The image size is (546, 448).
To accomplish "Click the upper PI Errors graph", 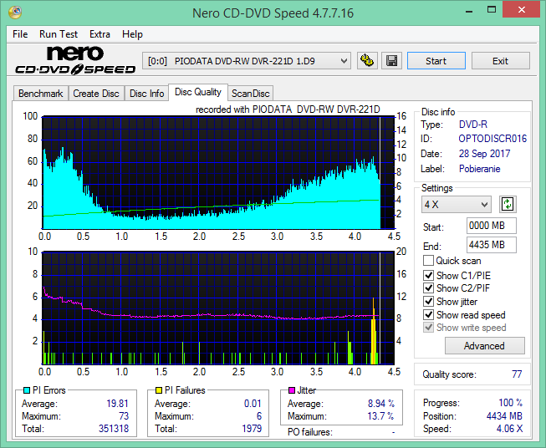I will pyautogui.click(x=218, y=173).
